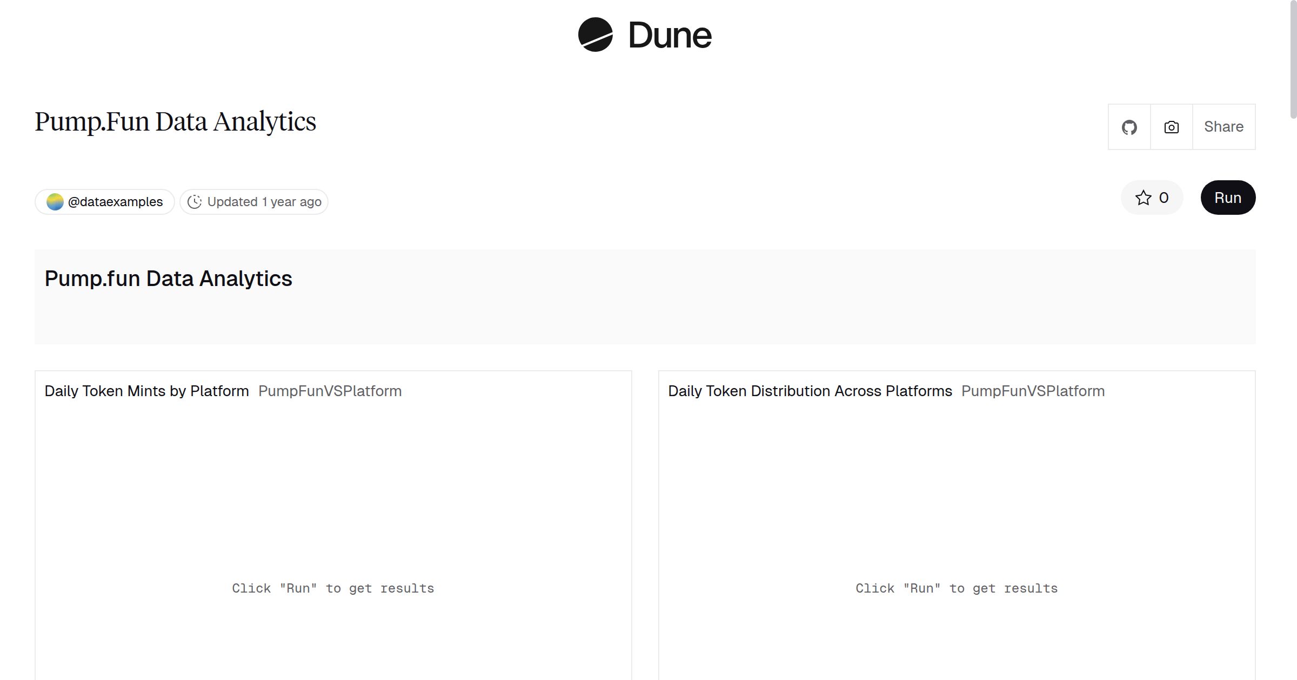Click the camera screenshot icon
The width and height of the screenshot is (1297, 680).
point(1171,126)
